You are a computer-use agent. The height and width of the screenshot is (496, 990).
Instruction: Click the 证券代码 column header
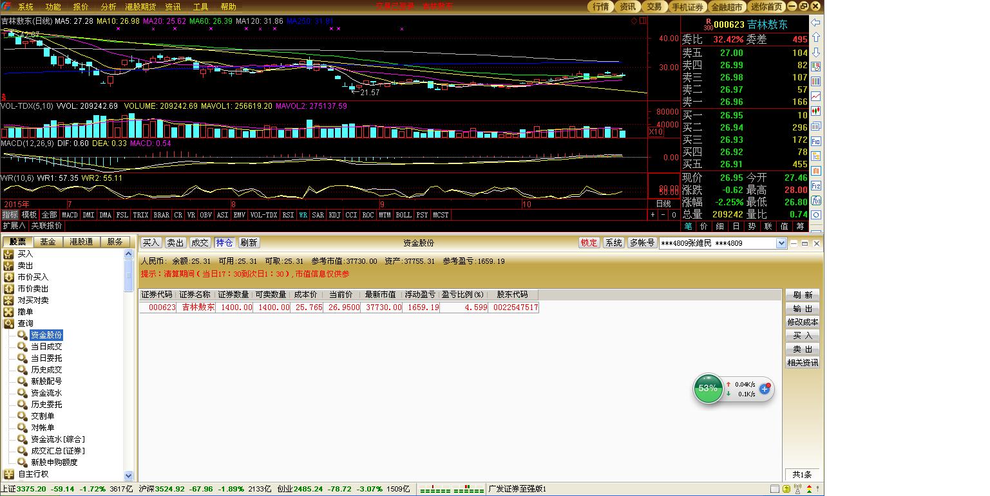(157, 295)
